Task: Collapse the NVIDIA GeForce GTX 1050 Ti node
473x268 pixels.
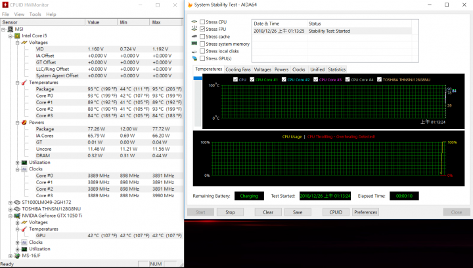Action: point(11,216)
